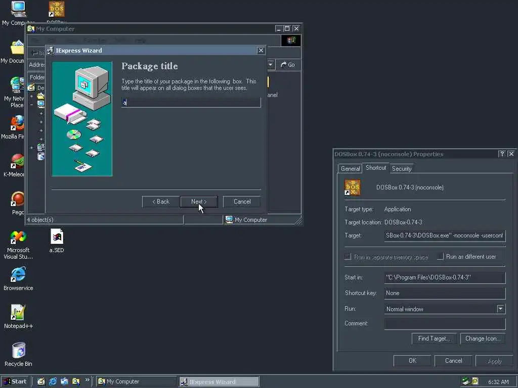Click the Comment field
The height and width of the screenshot is (388, 518).
tap(445, 323)
